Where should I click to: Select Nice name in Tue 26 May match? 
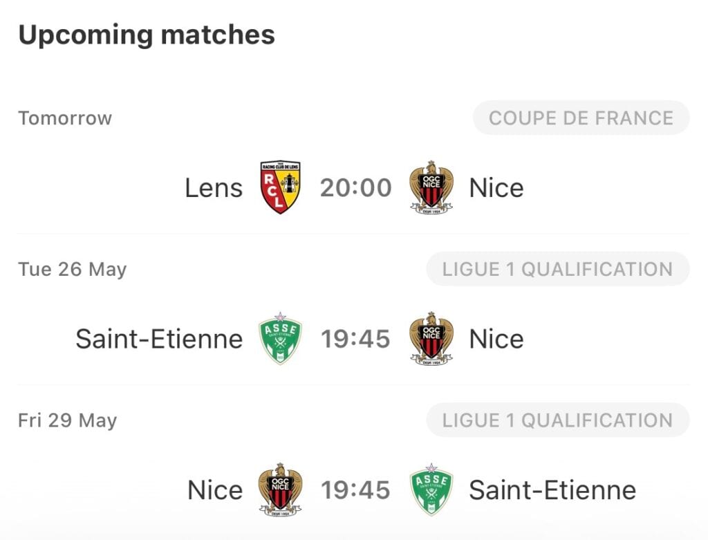(496, 339)
